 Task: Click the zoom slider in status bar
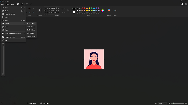coord(178,103)
